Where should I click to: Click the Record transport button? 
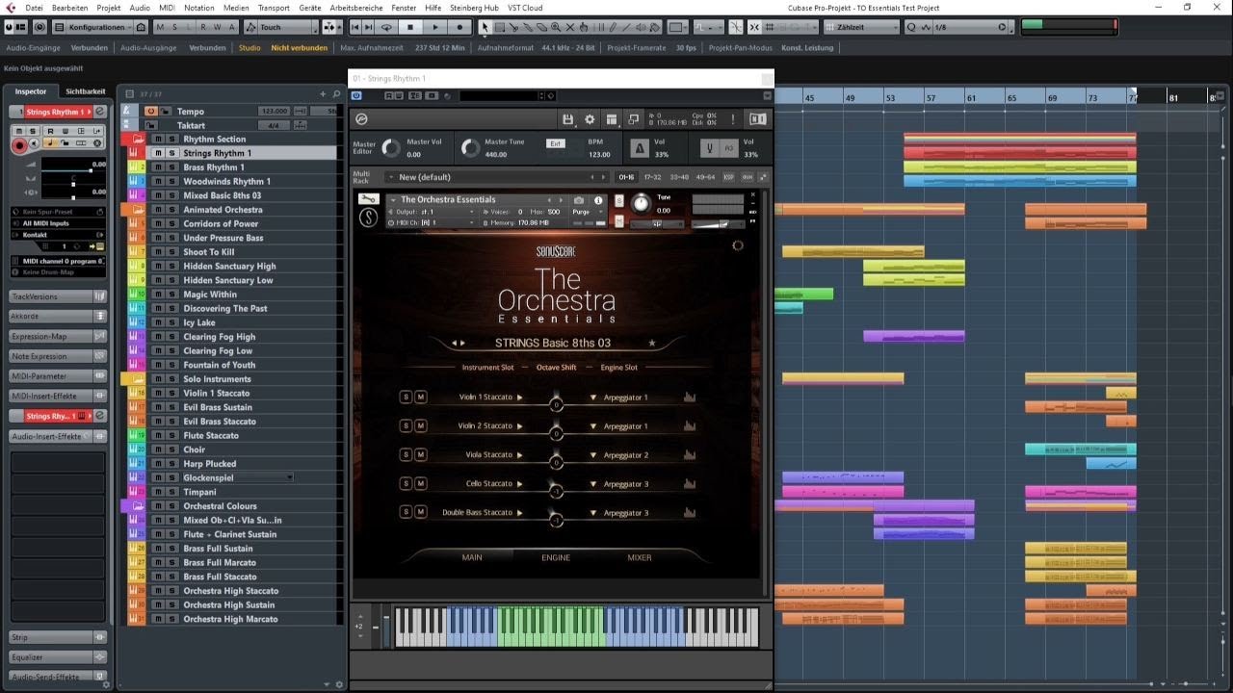point(459,27)
